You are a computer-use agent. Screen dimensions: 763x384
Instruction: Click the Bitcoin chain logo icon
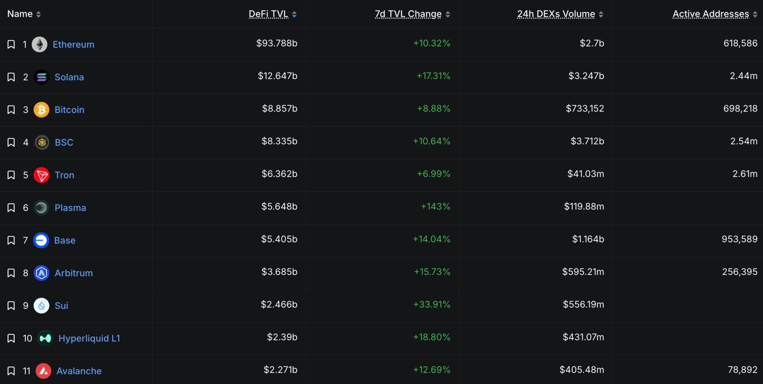(41, 110)
